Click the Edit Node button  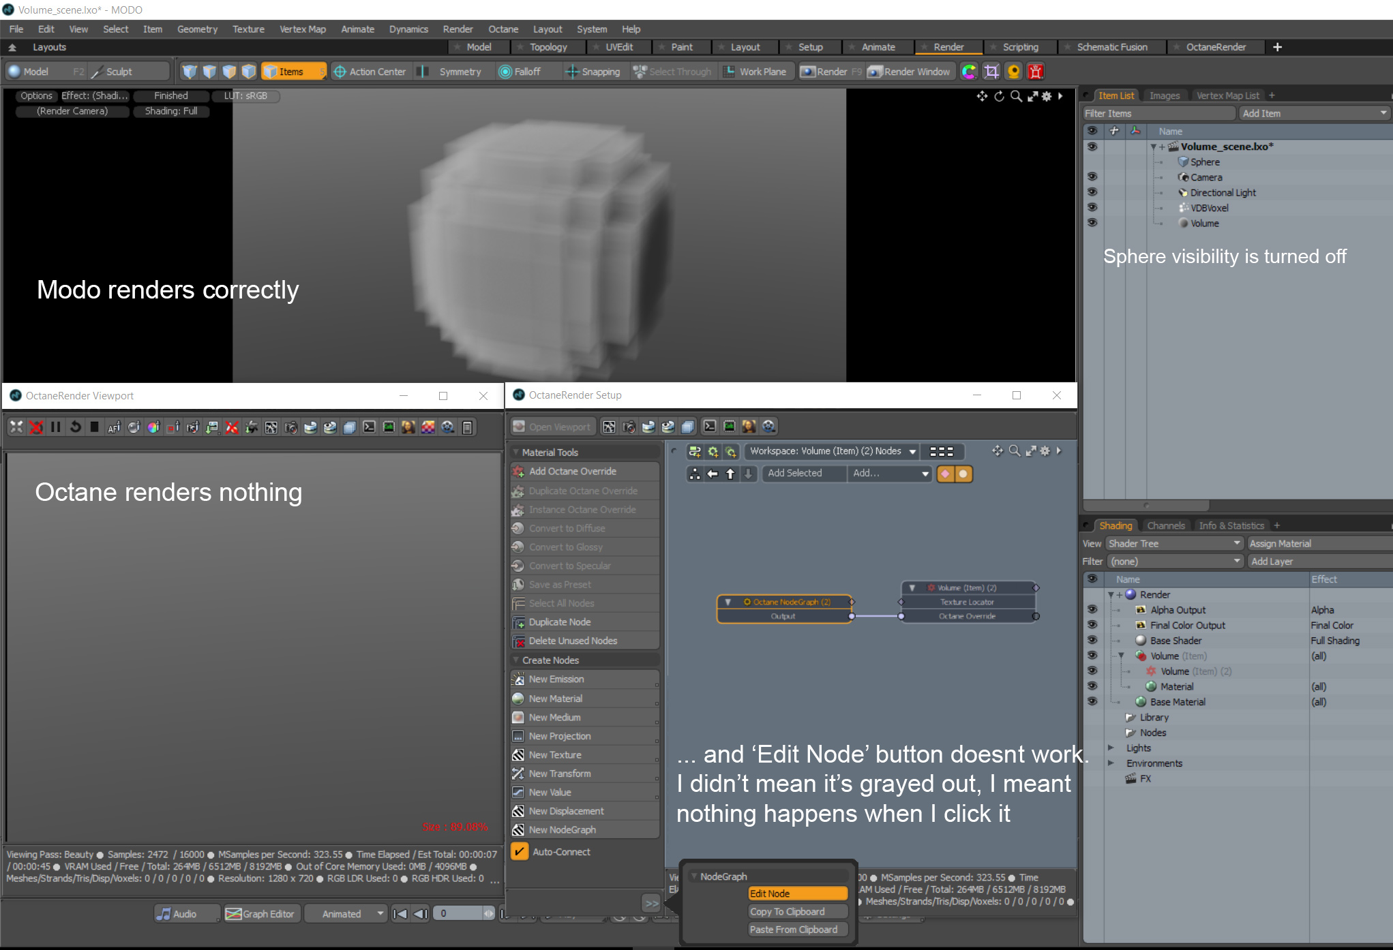click(x=797, y=893)
